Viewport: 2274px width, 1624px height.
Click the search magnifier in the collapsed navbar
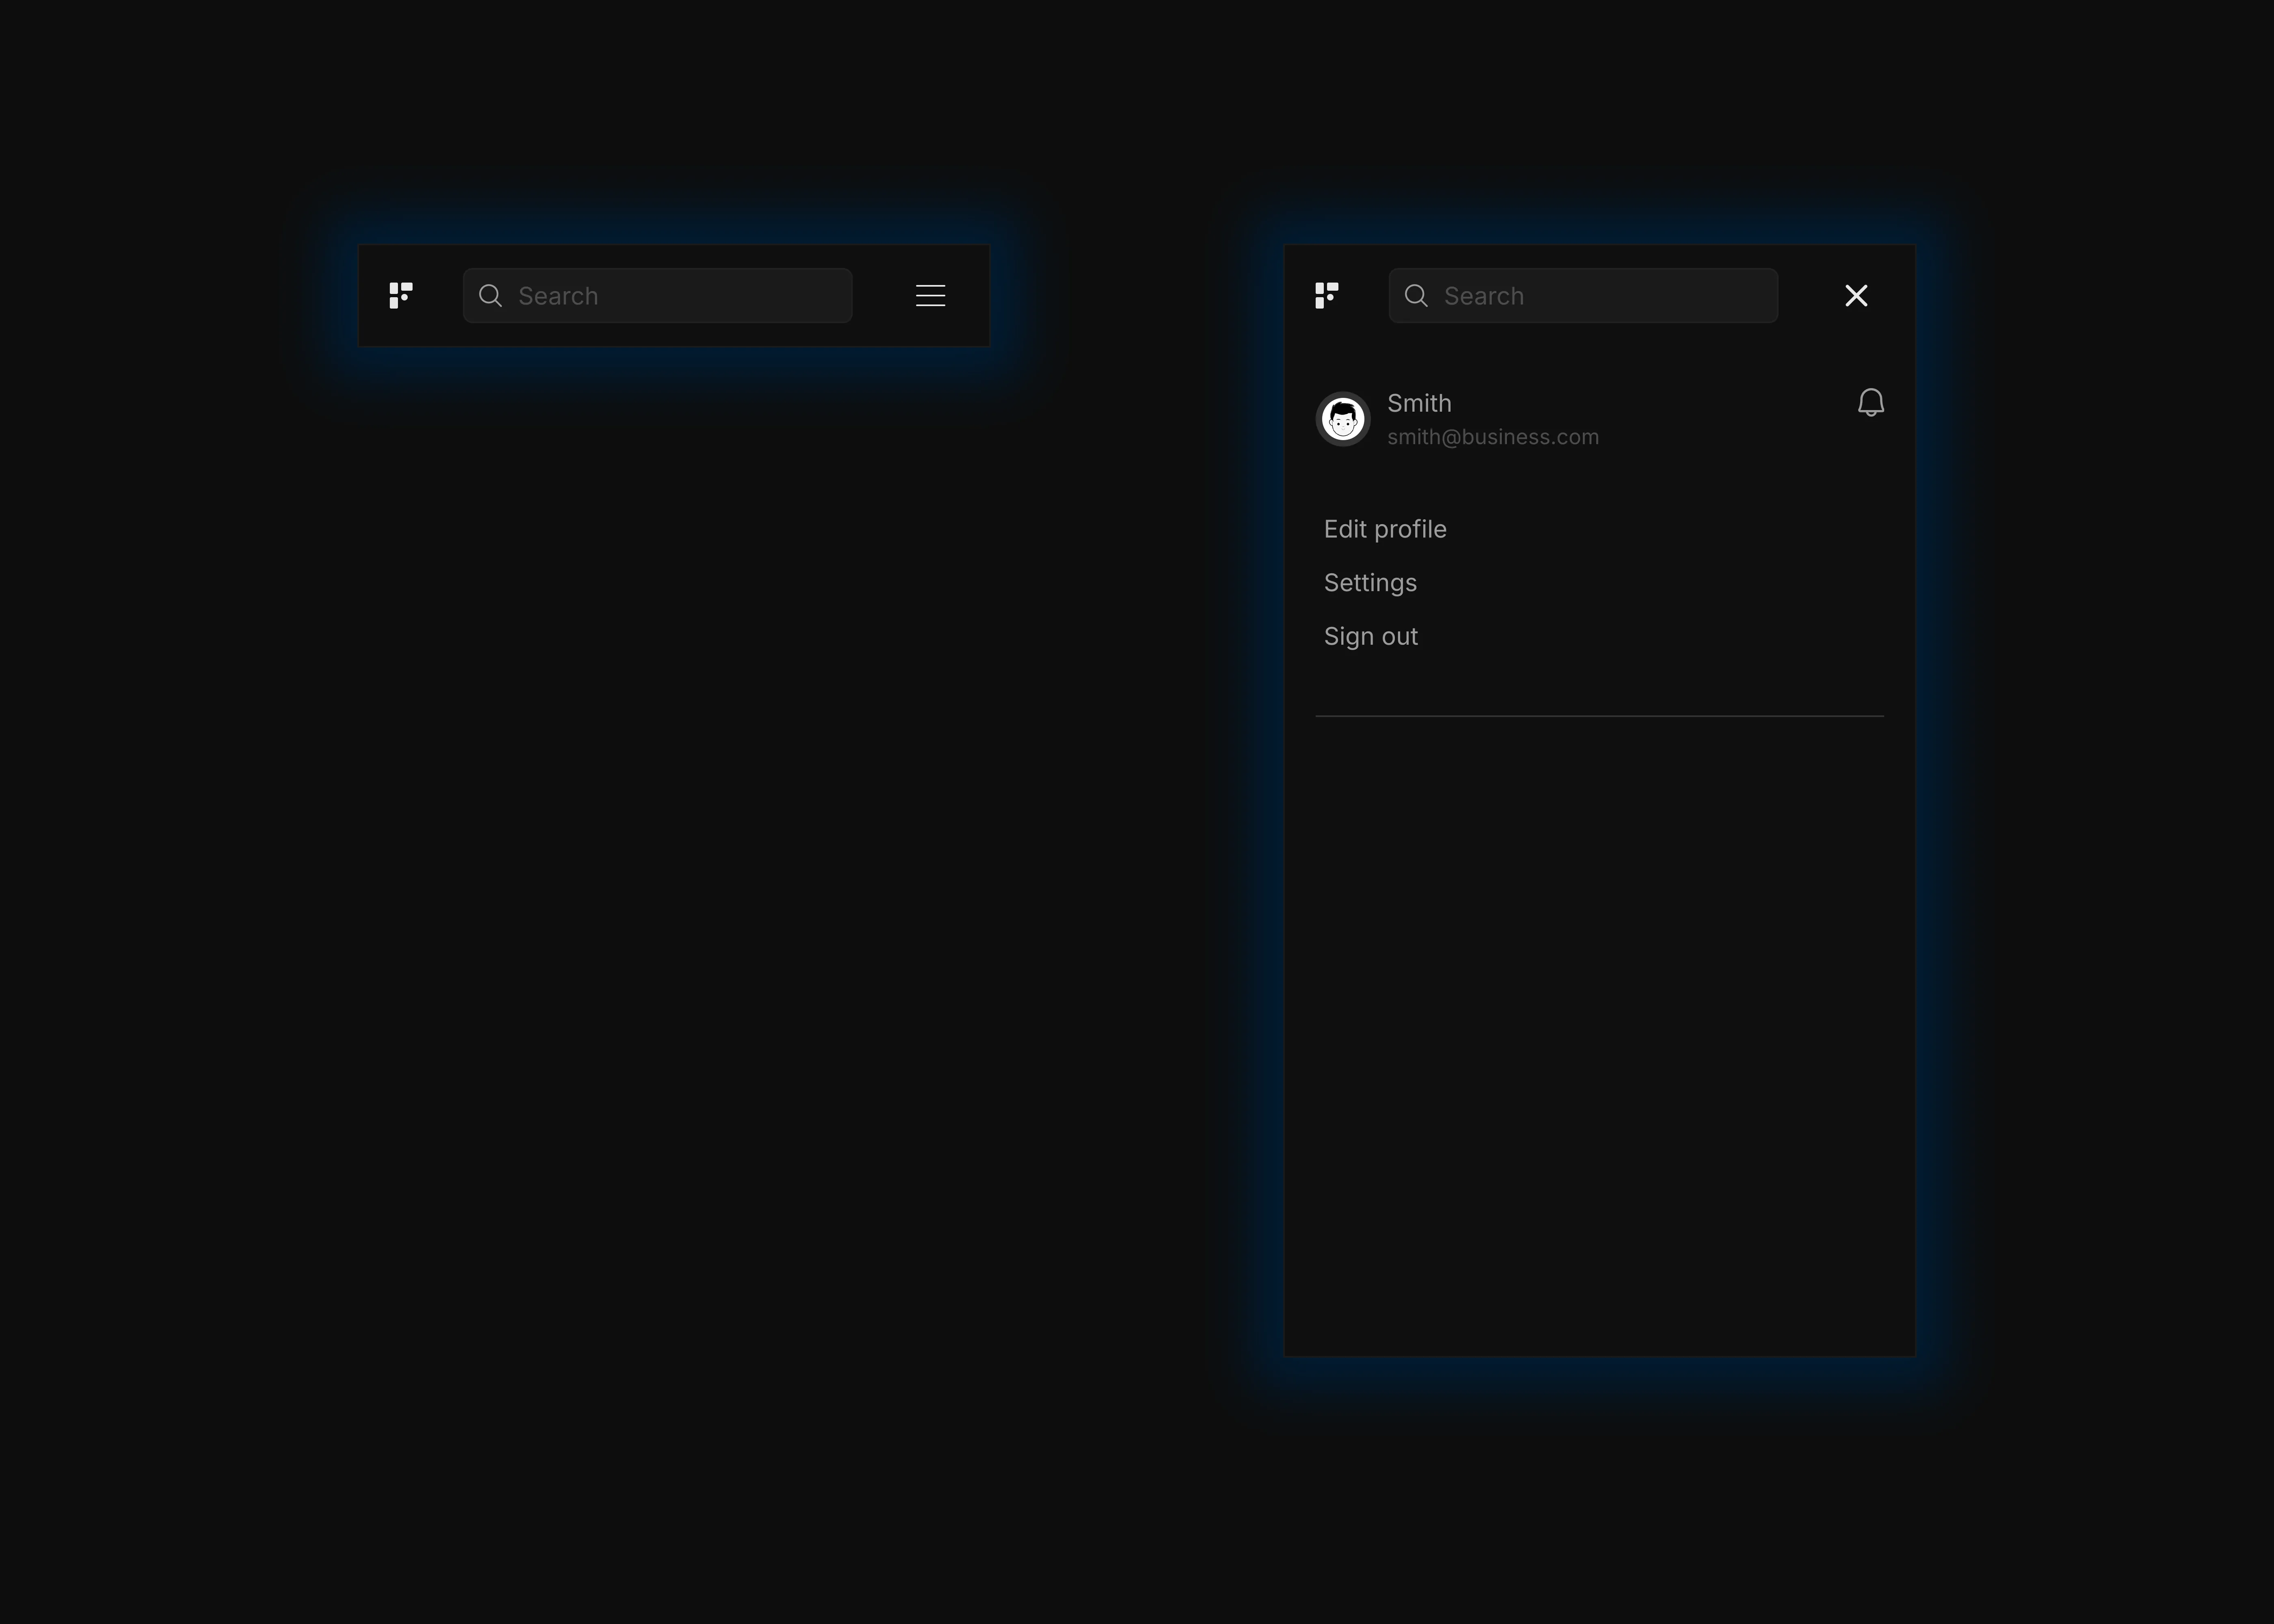pos(490,296)
